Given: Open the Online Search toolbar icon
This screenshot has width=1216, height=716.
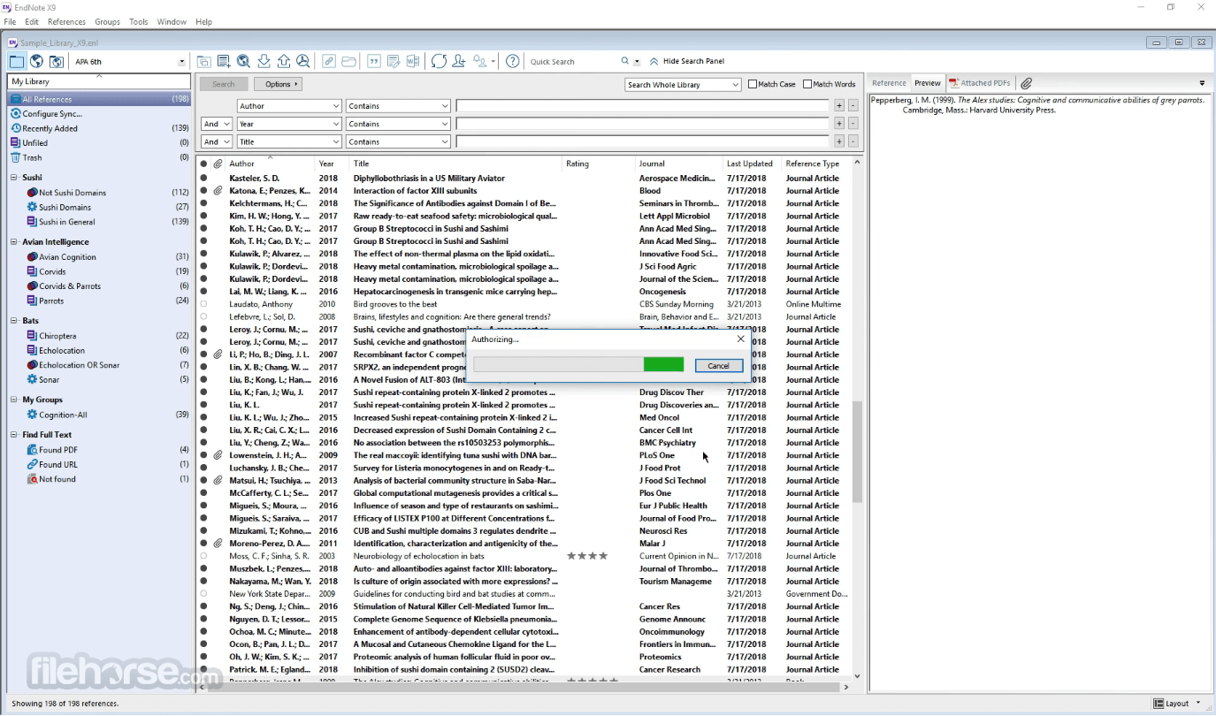Looking at the screenshot, I should pos(244,61).
